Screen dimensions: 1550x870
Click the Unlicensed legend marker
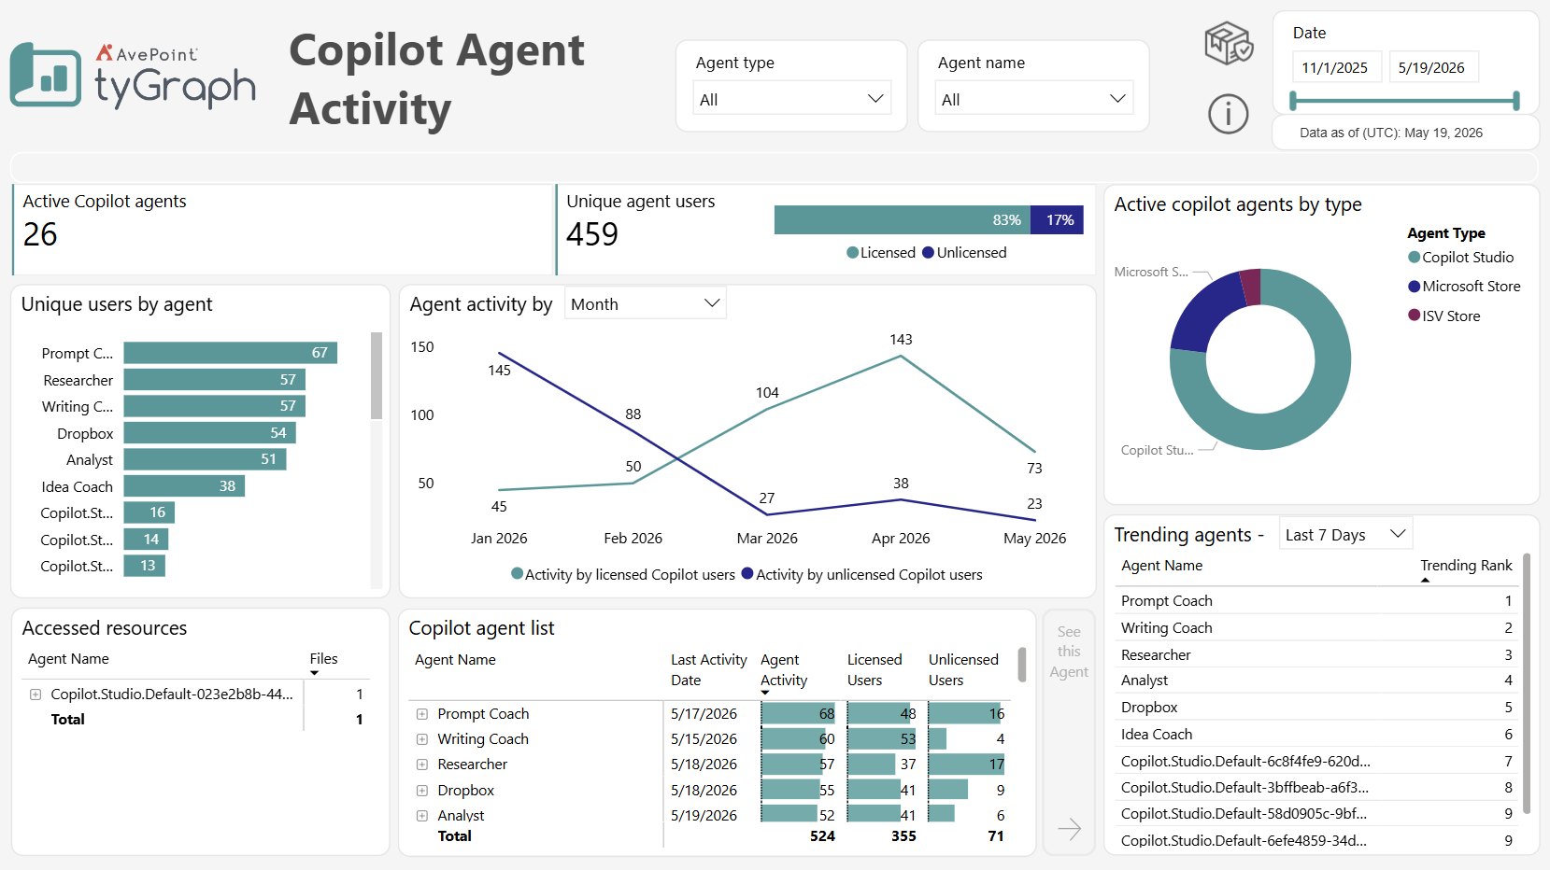[928, 253]
